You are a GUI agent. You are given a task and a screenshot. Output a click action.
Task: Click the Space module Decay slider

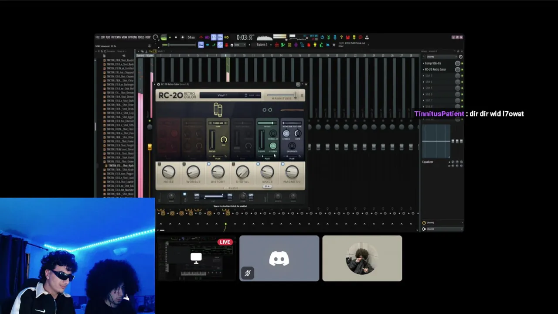(x=267, y=123)
